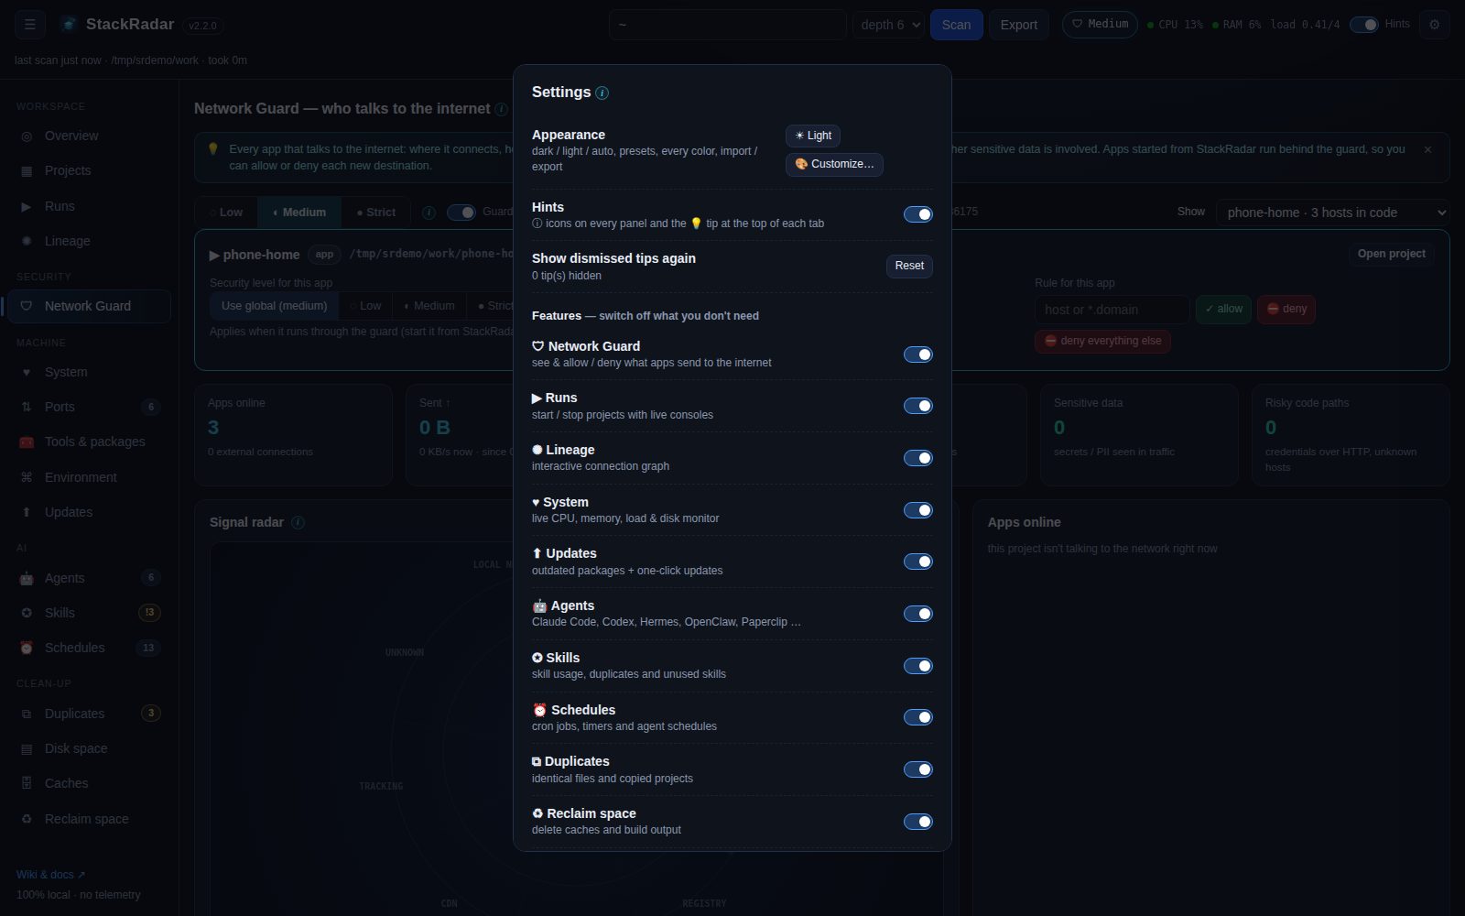
Task: Open Reclaim space in sidebar
Action: pyautogui.click(x=87, y=819)
